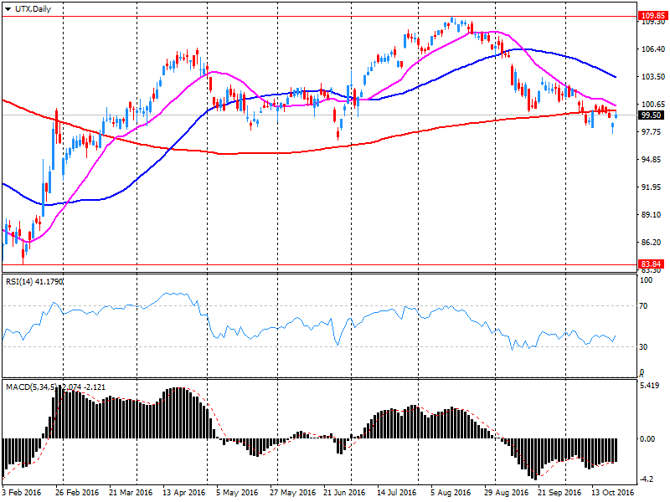
Task: Click the 21 Sep 2016 date label
Action: [559, 493]
